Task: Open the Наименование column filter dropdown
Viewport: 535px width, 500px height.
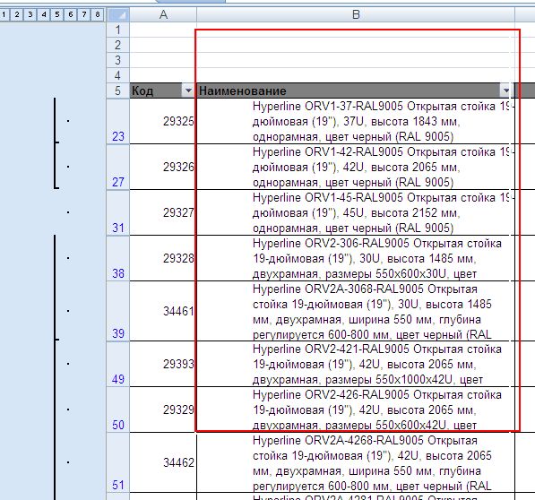Action: pyautogui.click(x=505, y=91)
